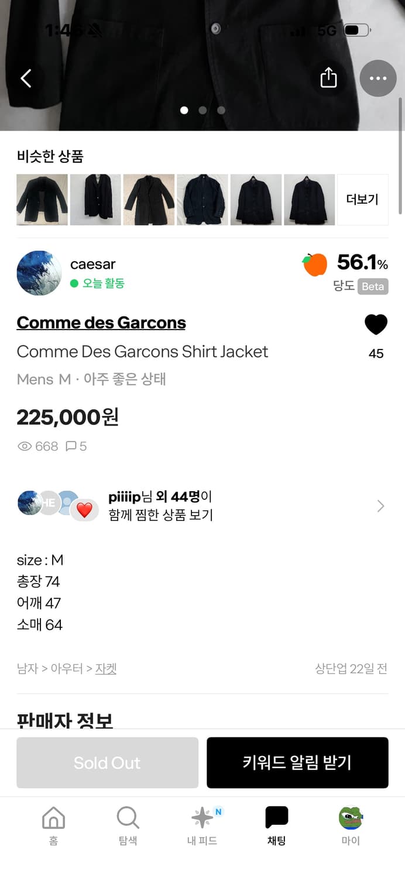The image size is (405, 878).
Task: Select the first carousel dot indicator
Action: coord(185,110)
